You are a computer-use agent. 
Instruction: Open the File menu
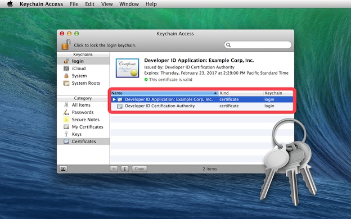coord(74,4)
